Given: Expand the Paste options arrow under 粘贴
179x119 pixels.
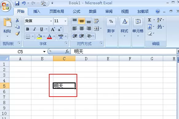Looking at the screenshot, I should coord(7,36).
